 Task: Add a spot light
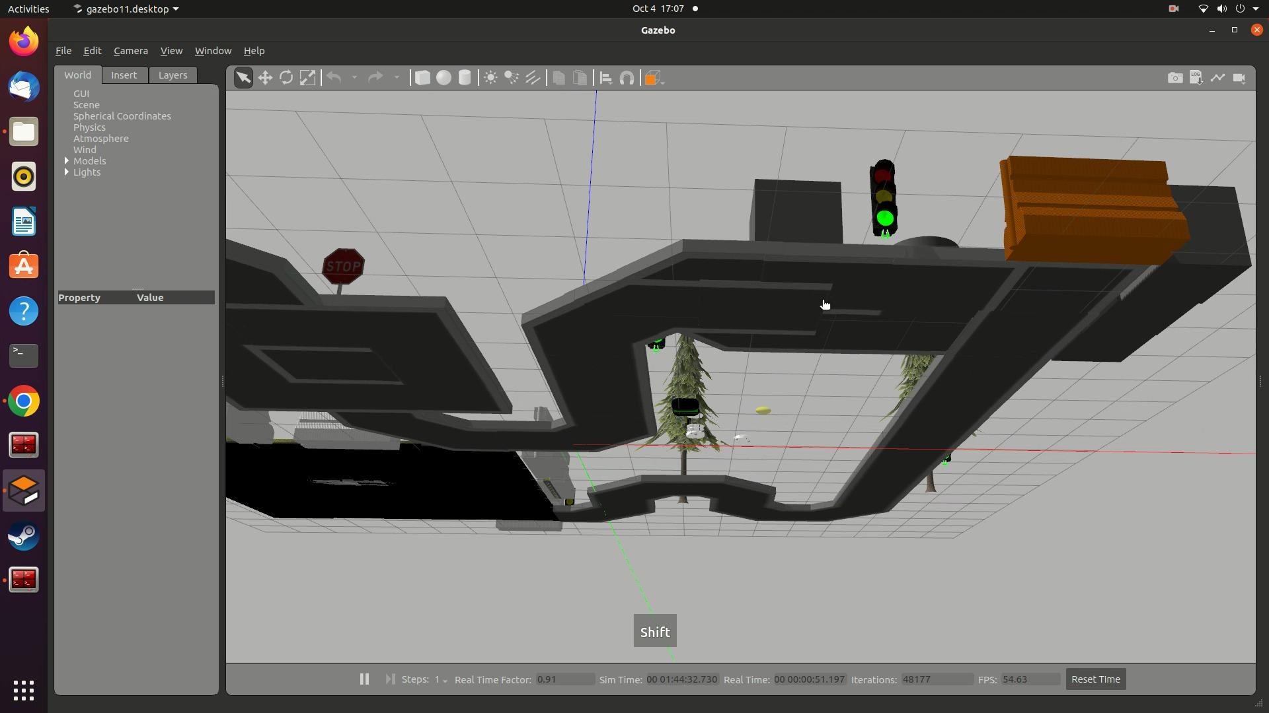(x=512, y=78)
